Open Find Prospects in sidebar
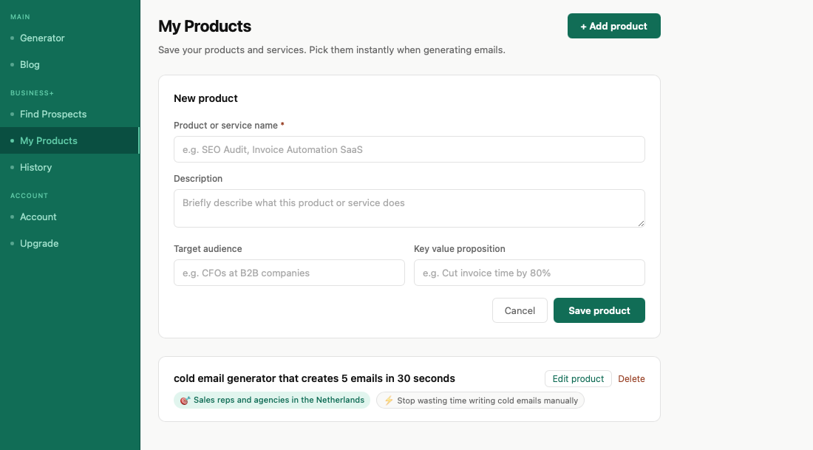813x450 pixels. pos(53,114)
